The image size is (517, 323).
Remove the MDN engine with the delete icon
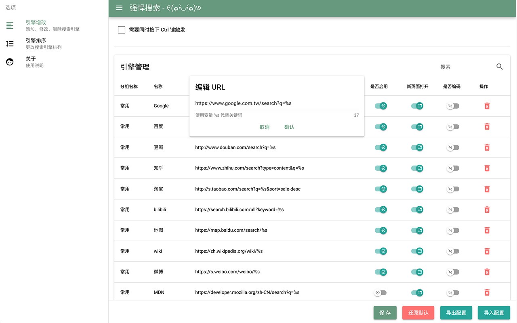click(x=487, y=292)
